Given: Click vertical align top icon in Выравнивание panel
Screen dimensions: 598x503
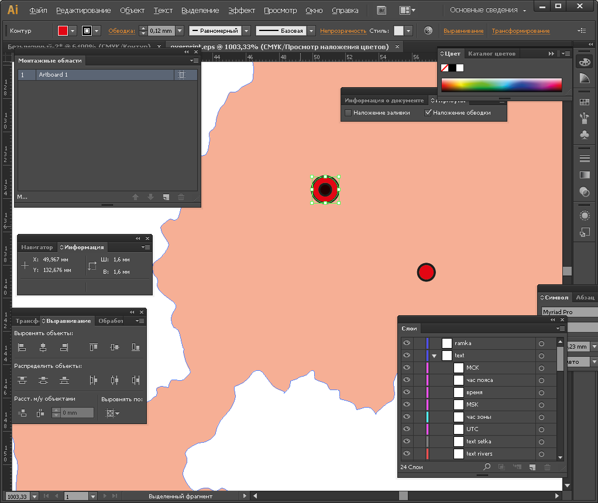Looking at the screenshot, I should 94,347.
